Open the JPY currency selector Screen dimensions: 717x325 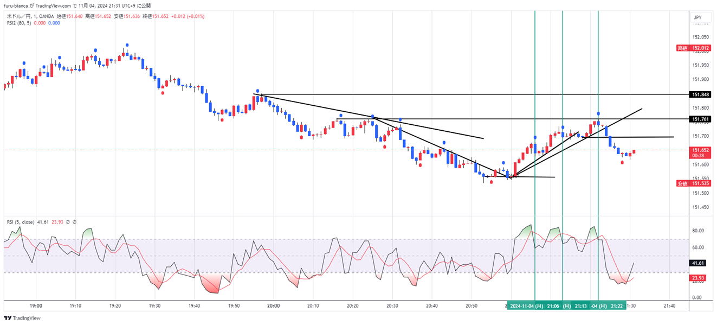[697, 17]
